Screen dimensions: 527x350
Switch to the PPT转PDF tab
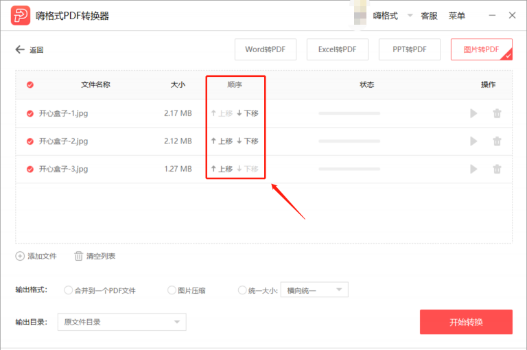click(x=410, y=49)
